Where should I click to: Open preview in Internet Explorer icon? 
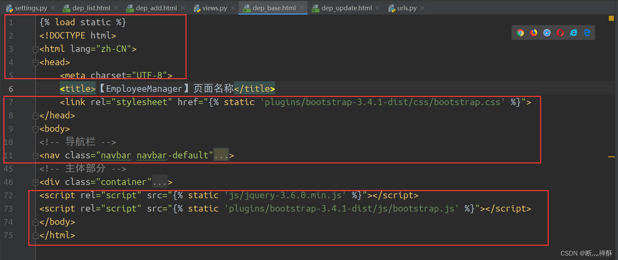(574, 33)
